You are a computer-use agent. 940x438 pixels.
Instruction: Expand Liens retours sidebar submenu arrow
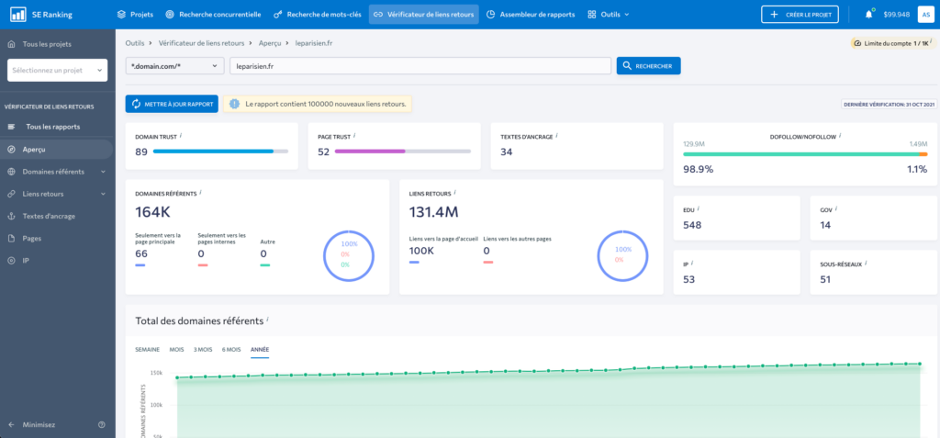[103, 194]
